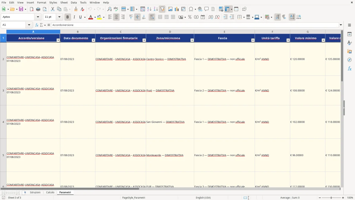355x200 pixels.
Task: Click the red font color swatch
Action: [90, 17]
